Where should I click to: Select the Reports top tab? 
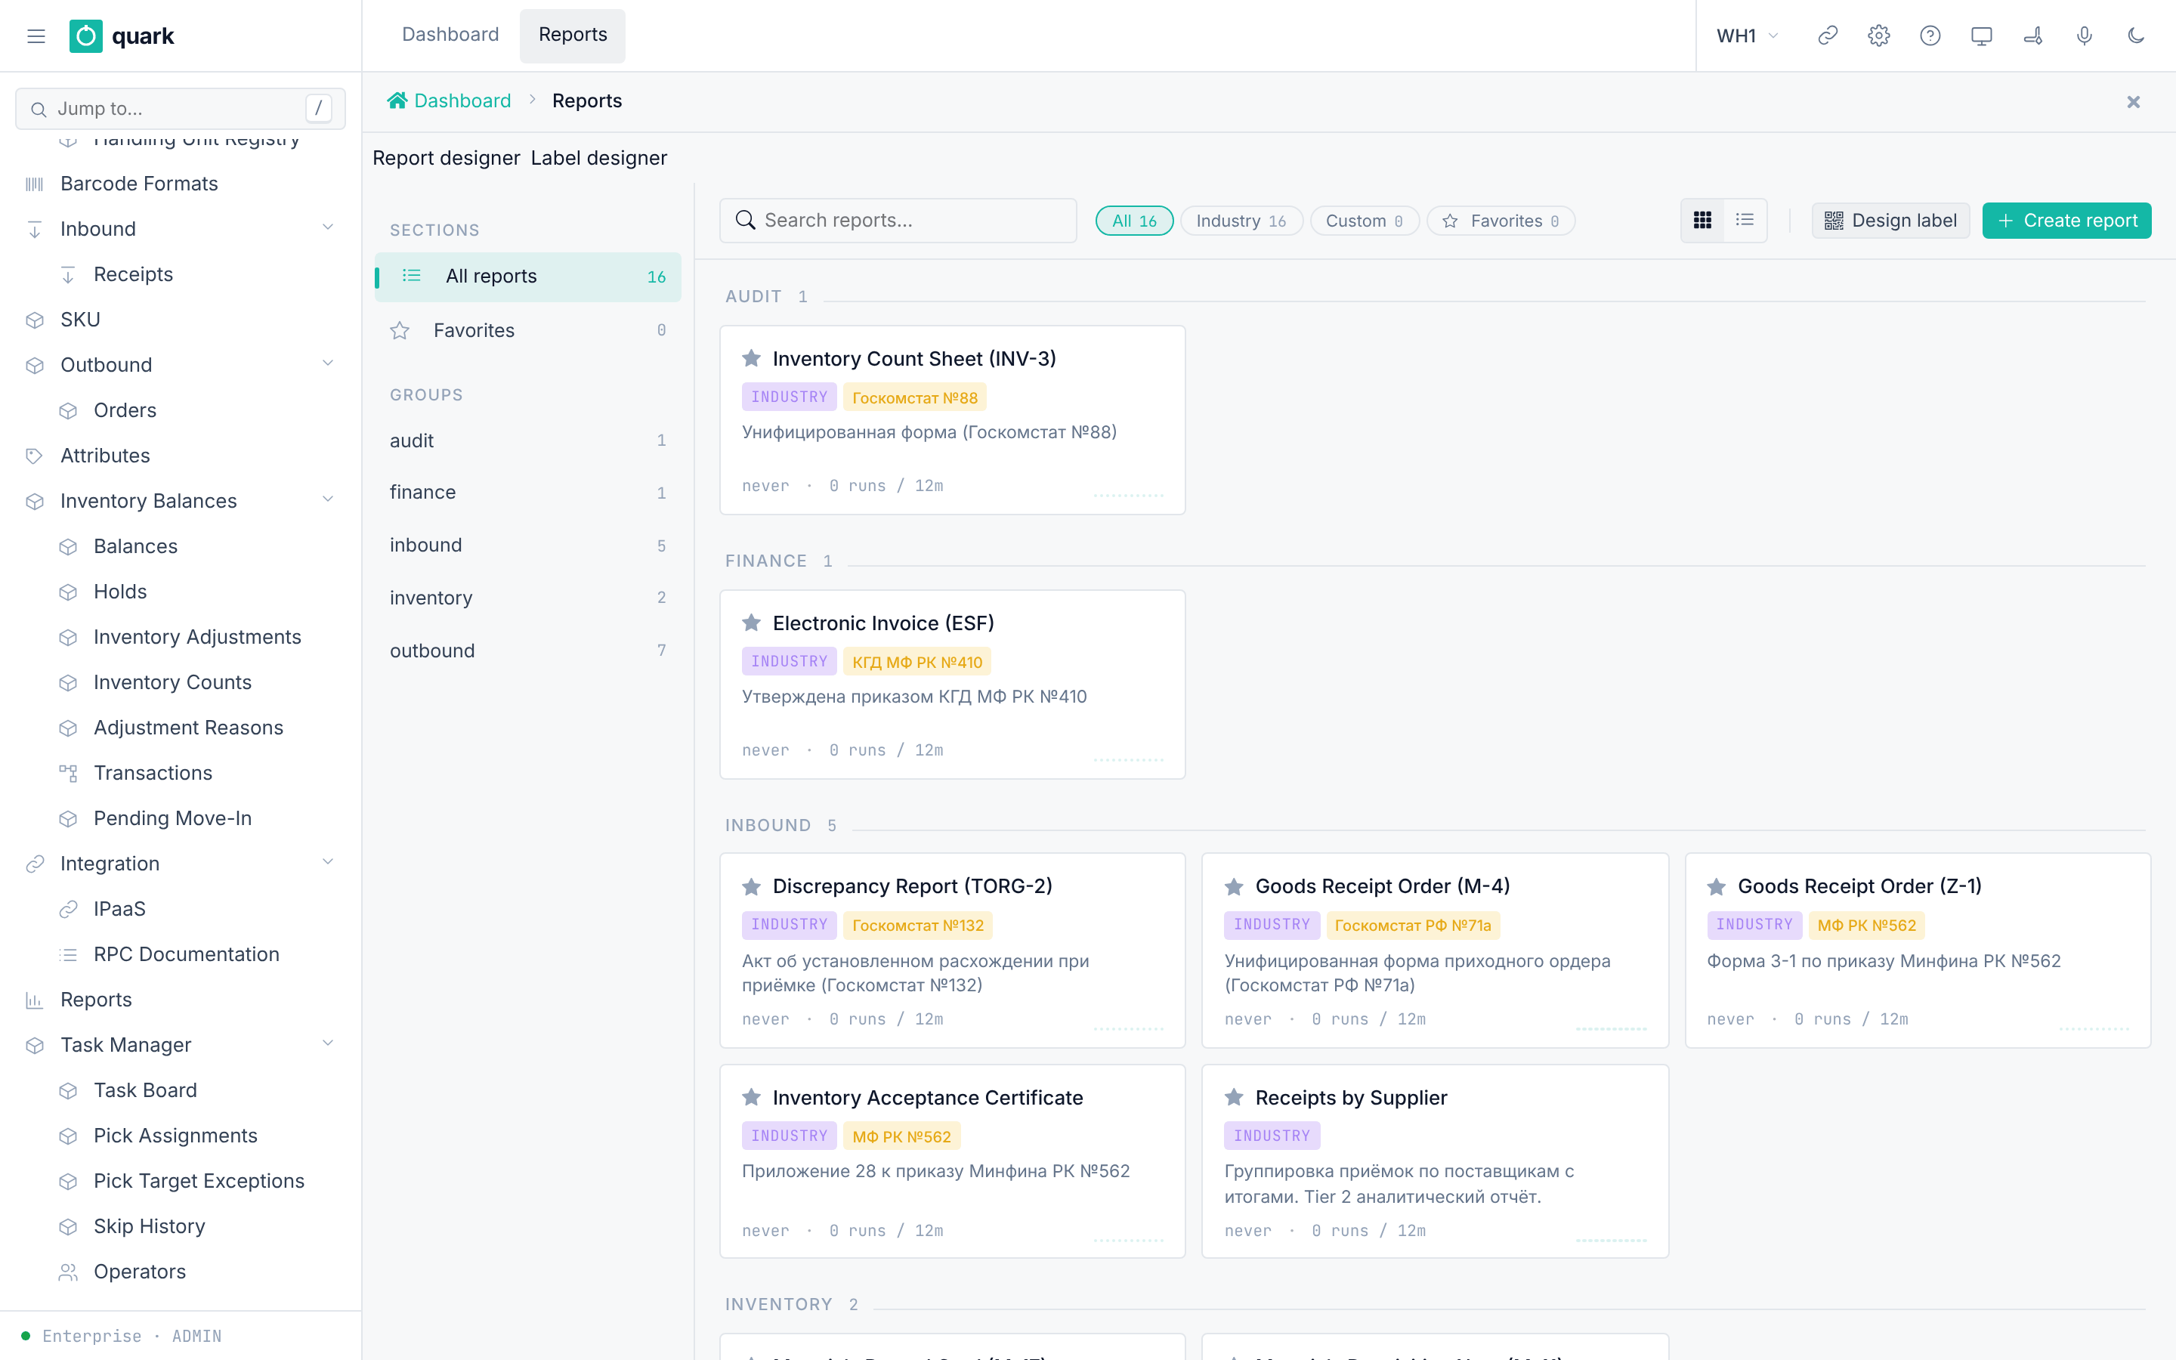point(573,35)
